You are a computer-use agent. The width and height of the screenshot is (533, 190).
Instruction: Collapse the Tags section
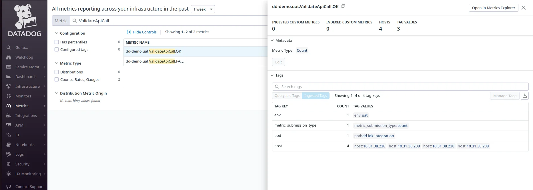[272, 75]
